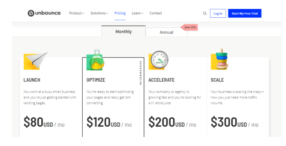
Task: Click the Log In button
Action: point(218,13)
